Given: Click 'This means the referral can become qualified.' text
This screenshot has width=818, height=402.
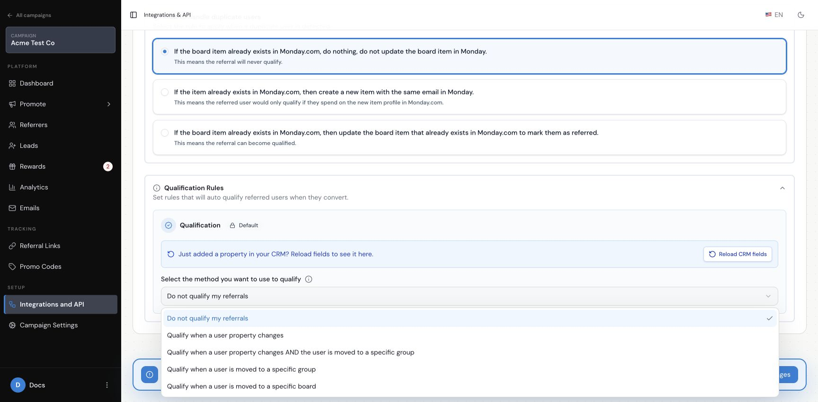Looking at the screenshot, I should click(235, 143).
